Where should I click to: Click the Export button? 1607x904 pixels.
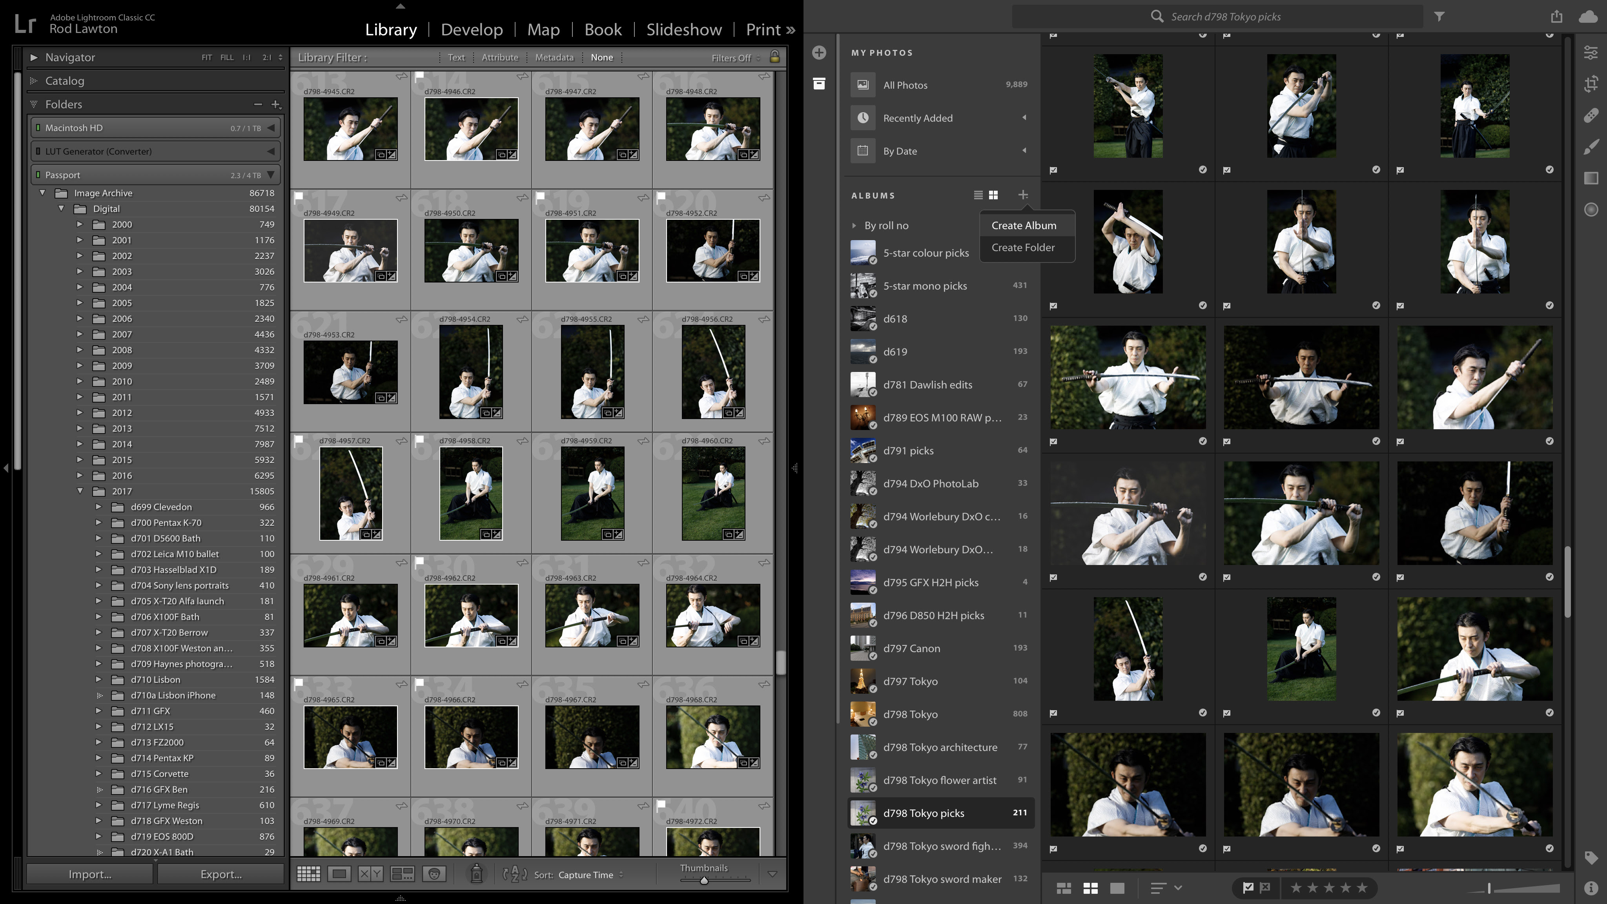click(221, 874)
